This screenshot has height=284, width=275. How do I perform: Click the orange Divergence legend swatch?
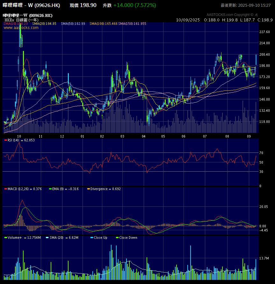[x=89, y=189]
